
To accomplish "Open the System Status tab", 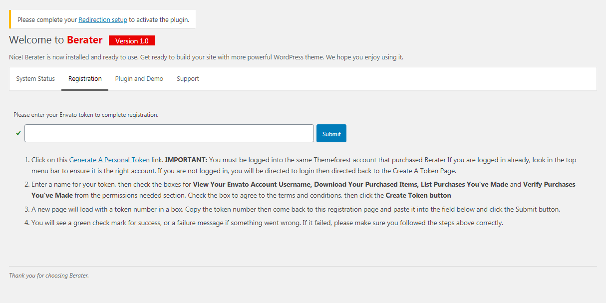I will 35,79.
